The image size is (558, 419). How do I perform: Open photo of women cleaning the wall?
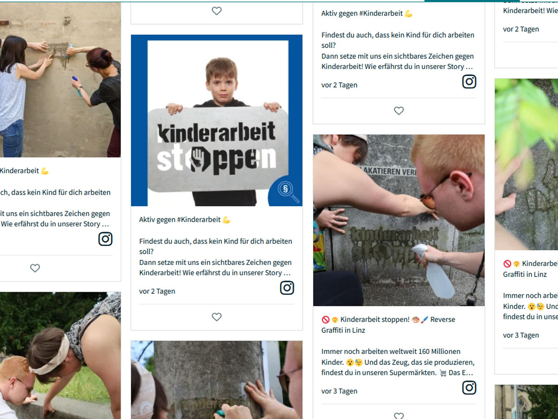point(60,80)
